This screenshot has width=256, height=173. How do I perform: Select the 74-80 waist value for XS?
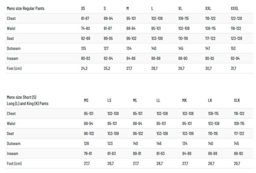tap(86, 28)
